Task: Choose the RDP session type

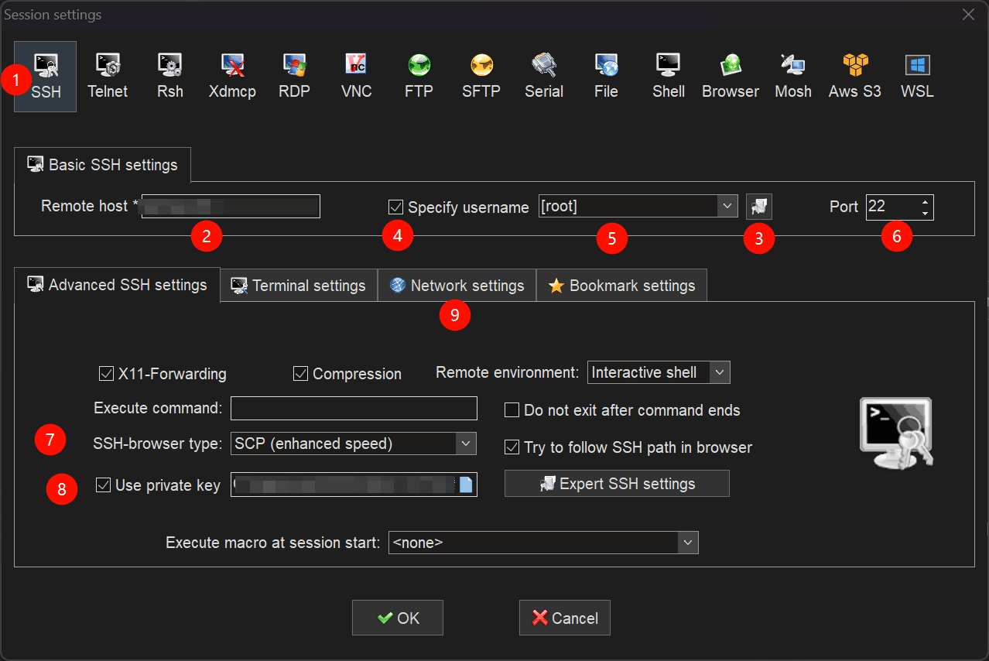Action: click(x=294, y=76)
